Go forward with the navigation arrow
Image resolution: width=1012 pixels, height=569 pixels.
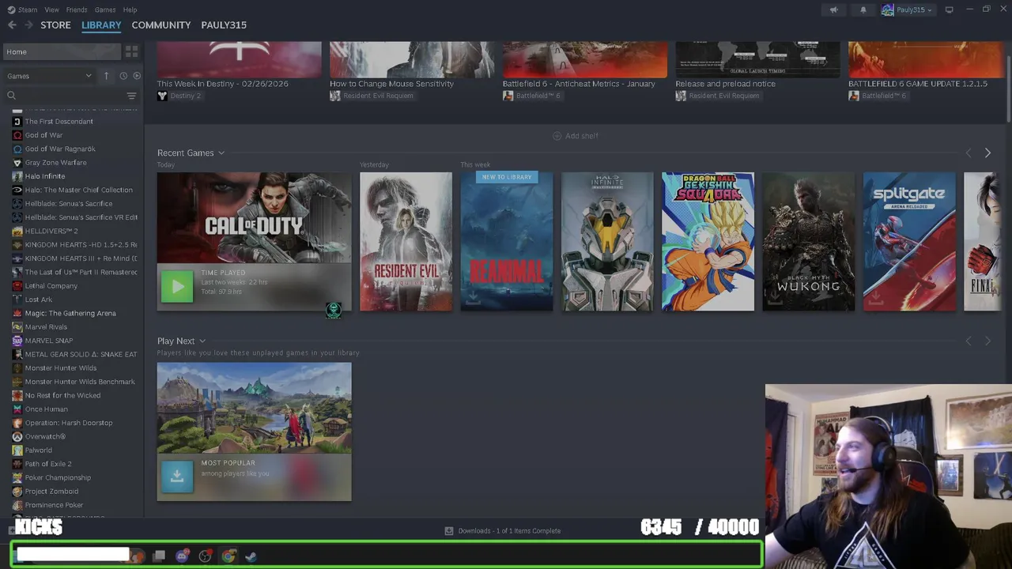tap(29, 25)
